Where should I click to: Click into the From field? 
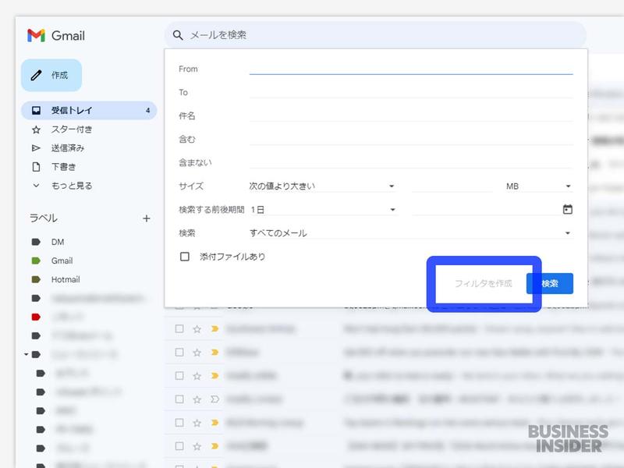coord(411,69)
